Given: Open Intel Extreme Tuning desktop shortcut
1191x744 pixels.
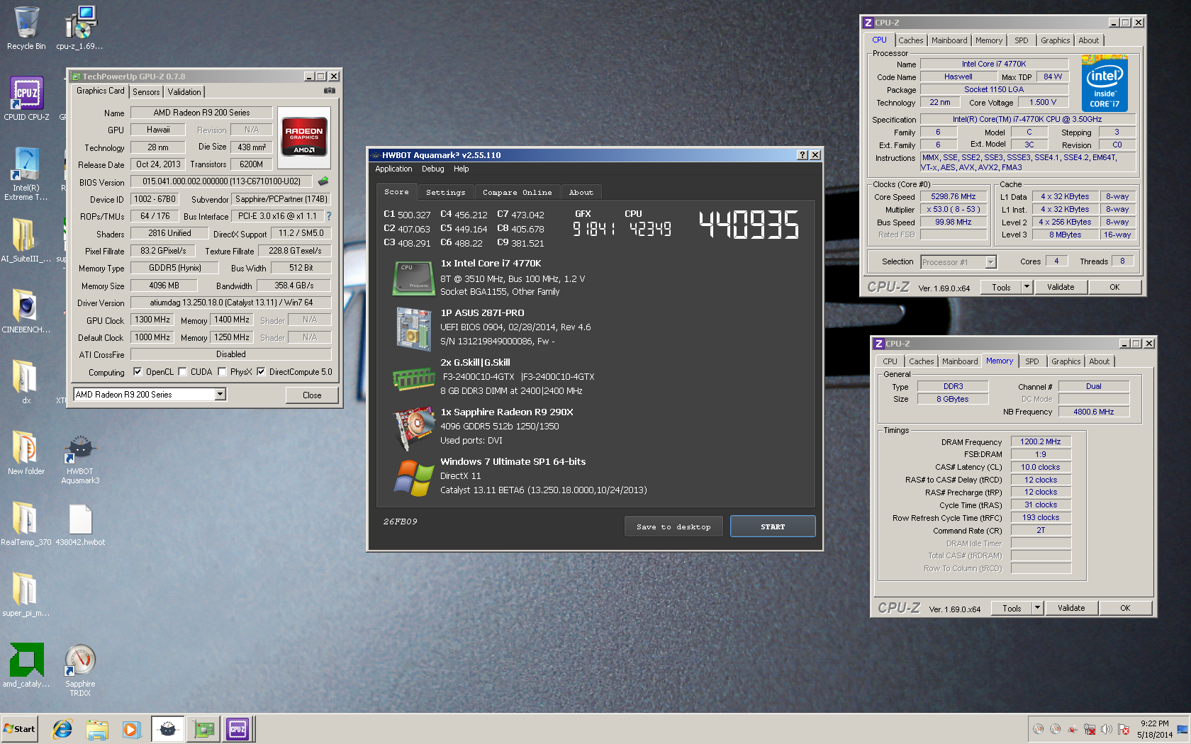Looking at the screenshot, I should (26, 174).
